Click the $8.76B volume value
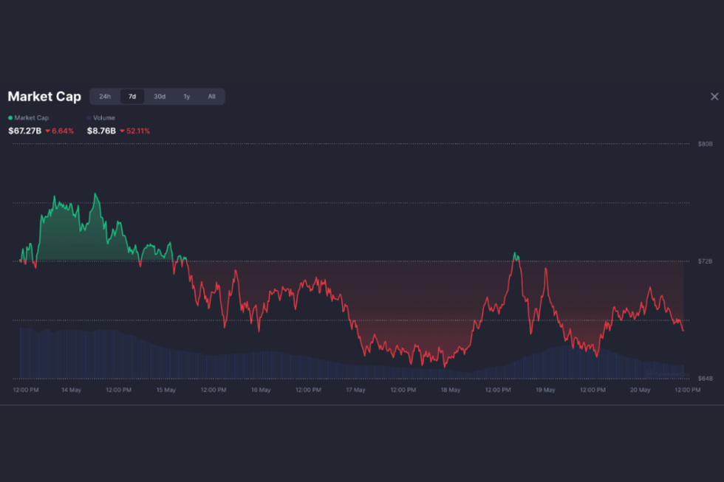The height and width of the screenshot is (482, 724). click(x=100, y=131)
